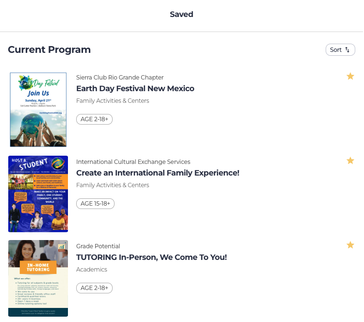Open the Sort options
The image size is (364, 322).
[340, 50]
